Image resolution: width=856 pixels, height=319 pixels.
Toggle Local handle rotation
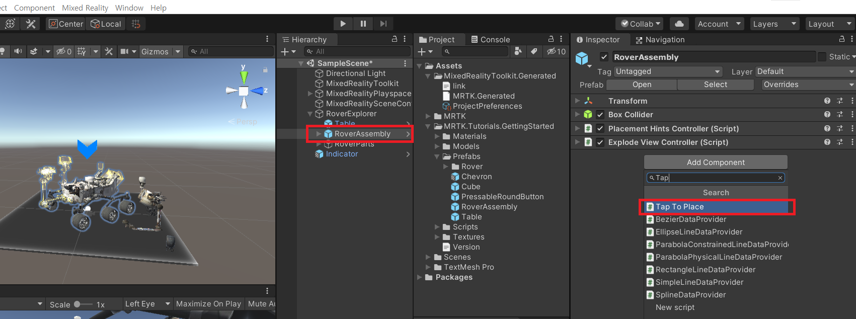tap(106, 24)
